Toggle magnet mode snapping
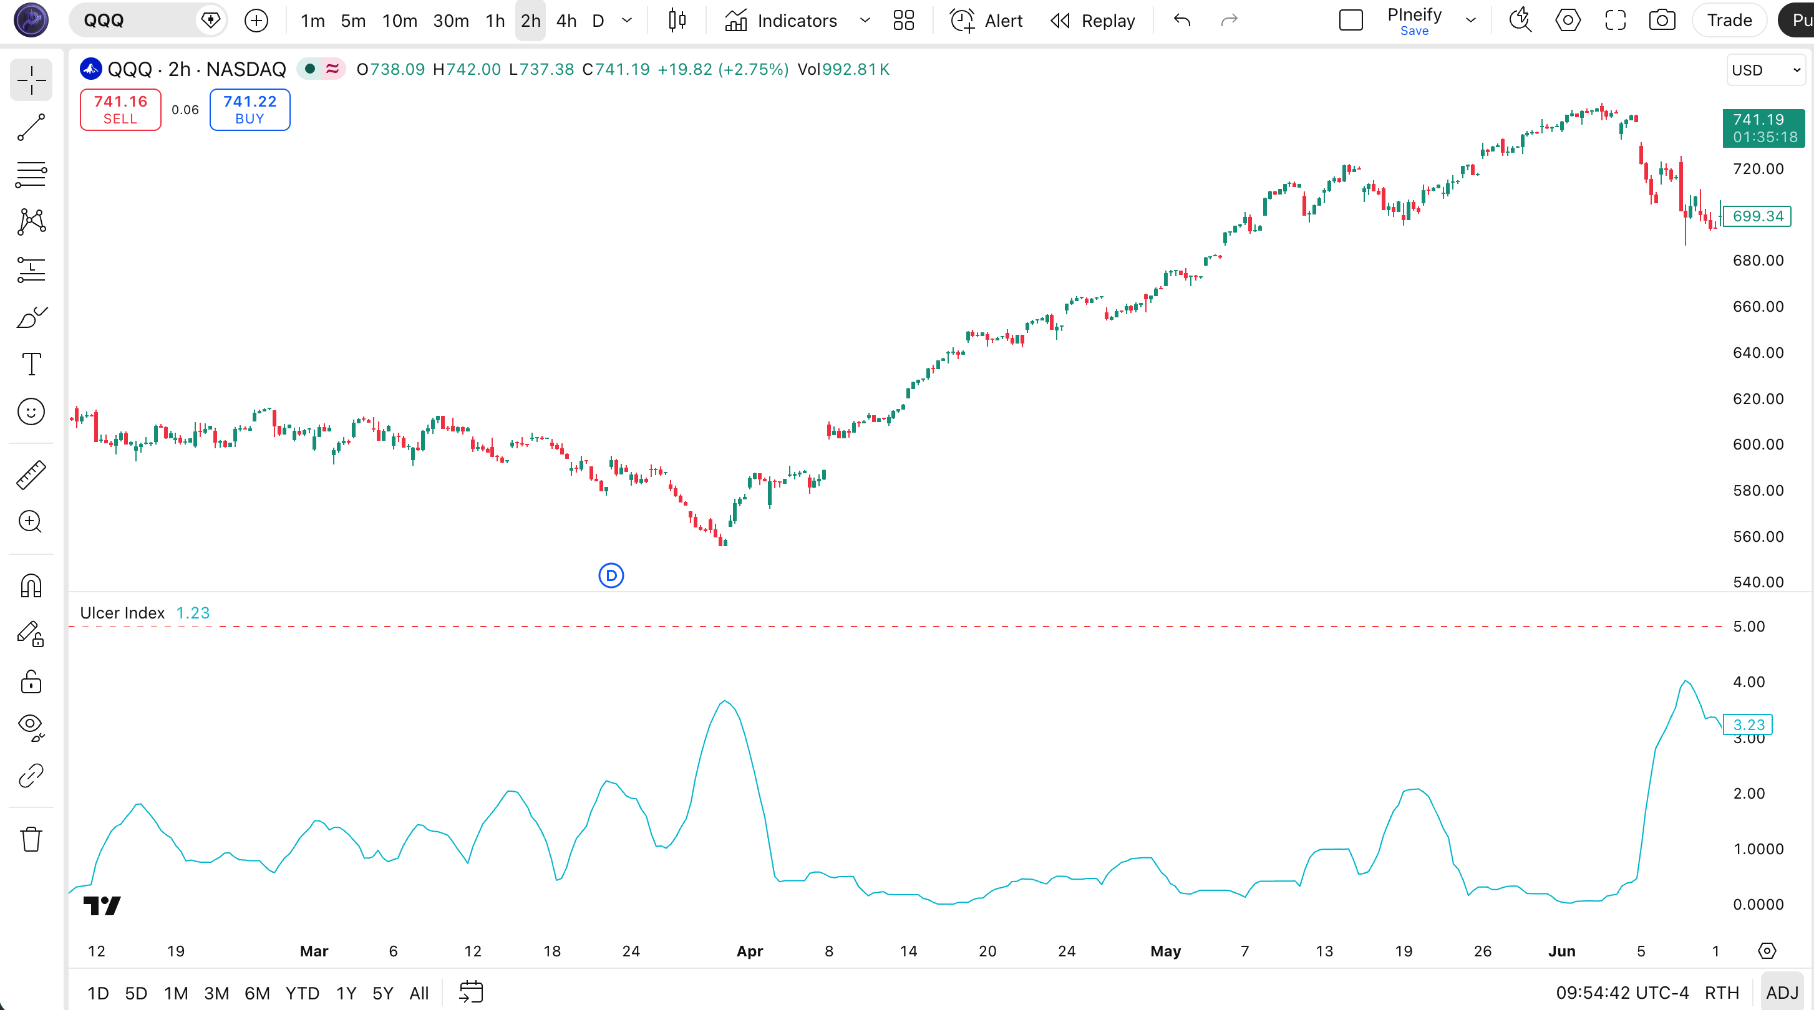 coord(31,585)
